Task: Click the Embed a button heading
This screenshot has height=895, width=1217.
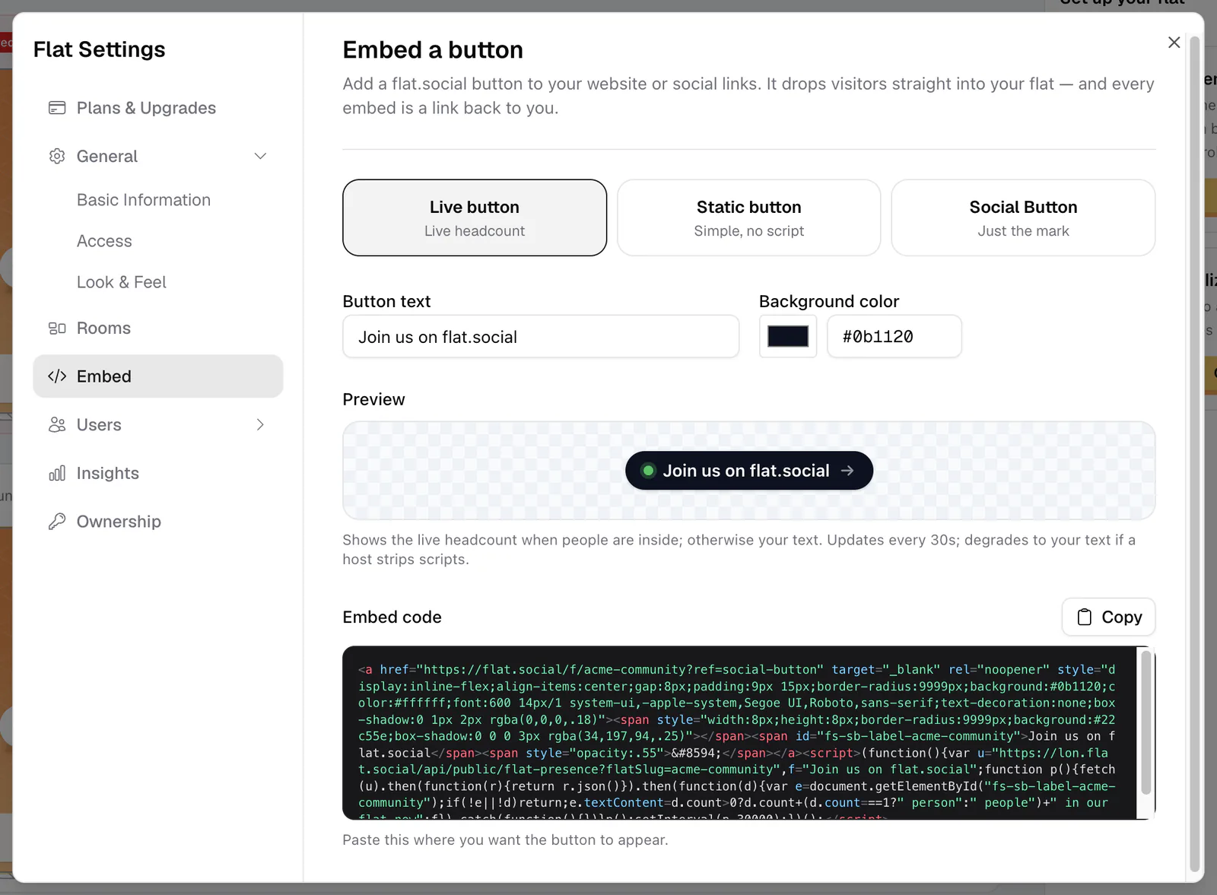Action: 433,50
